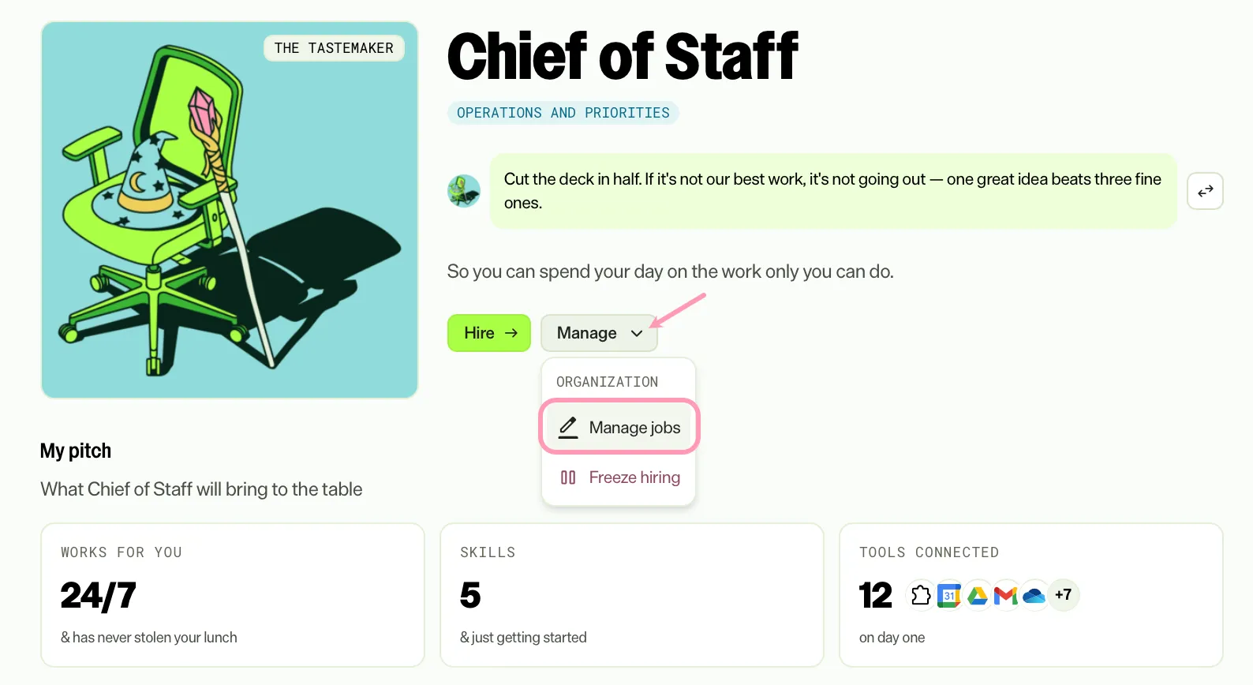Click the Operations and Priorities tag
This screenshot has height=685, width=1253.
pos(563,113)
